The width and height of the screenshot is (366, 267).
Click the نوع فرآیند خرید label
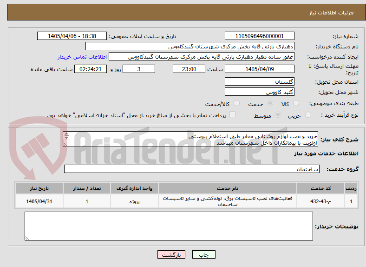(x=340, y=115)
